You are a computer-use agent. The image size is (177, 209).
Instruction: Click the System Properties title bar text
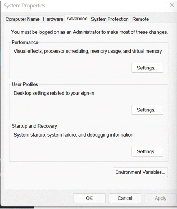[24, 6]
